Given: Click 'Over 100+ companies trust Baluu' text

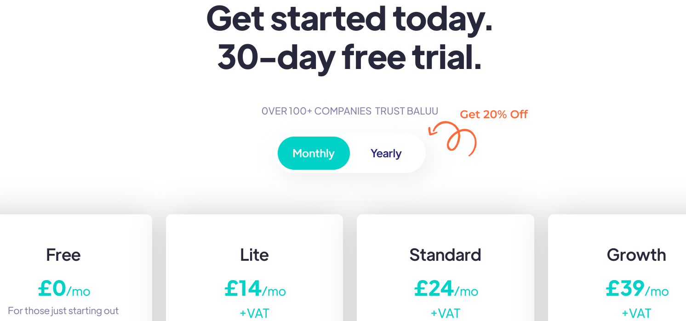Looking at the screenshot, I should 349,111.
